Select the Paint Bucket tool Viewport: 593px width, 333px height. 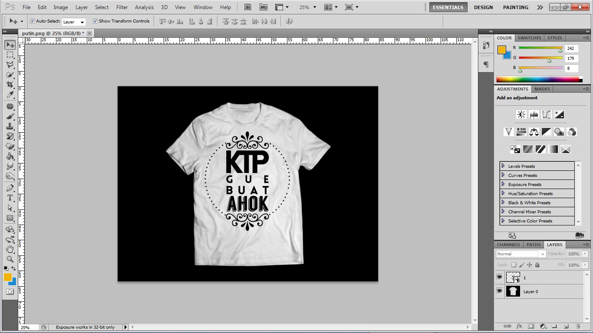pos(10,156)
